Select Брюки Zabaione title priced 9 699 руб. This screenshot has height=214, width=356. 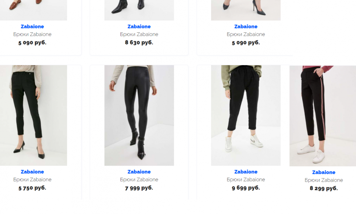pyautogui.click(x=246, y=179)
